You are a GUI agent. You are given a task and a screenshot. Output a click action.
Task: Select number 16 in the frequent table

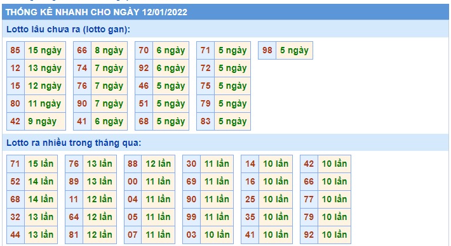click(x=250, y=181)
